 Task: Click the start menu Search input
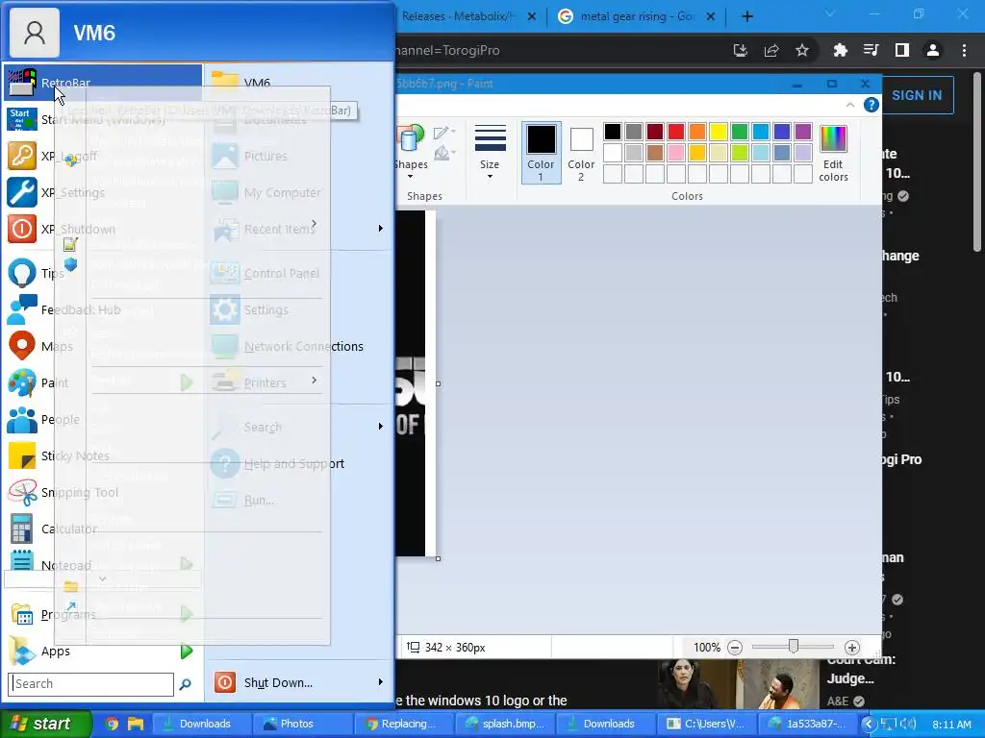click(91, 684)
